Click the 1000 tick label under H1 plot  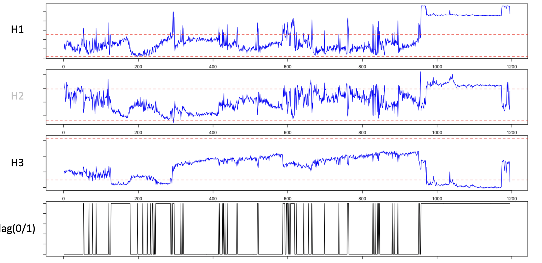[437, 67]
